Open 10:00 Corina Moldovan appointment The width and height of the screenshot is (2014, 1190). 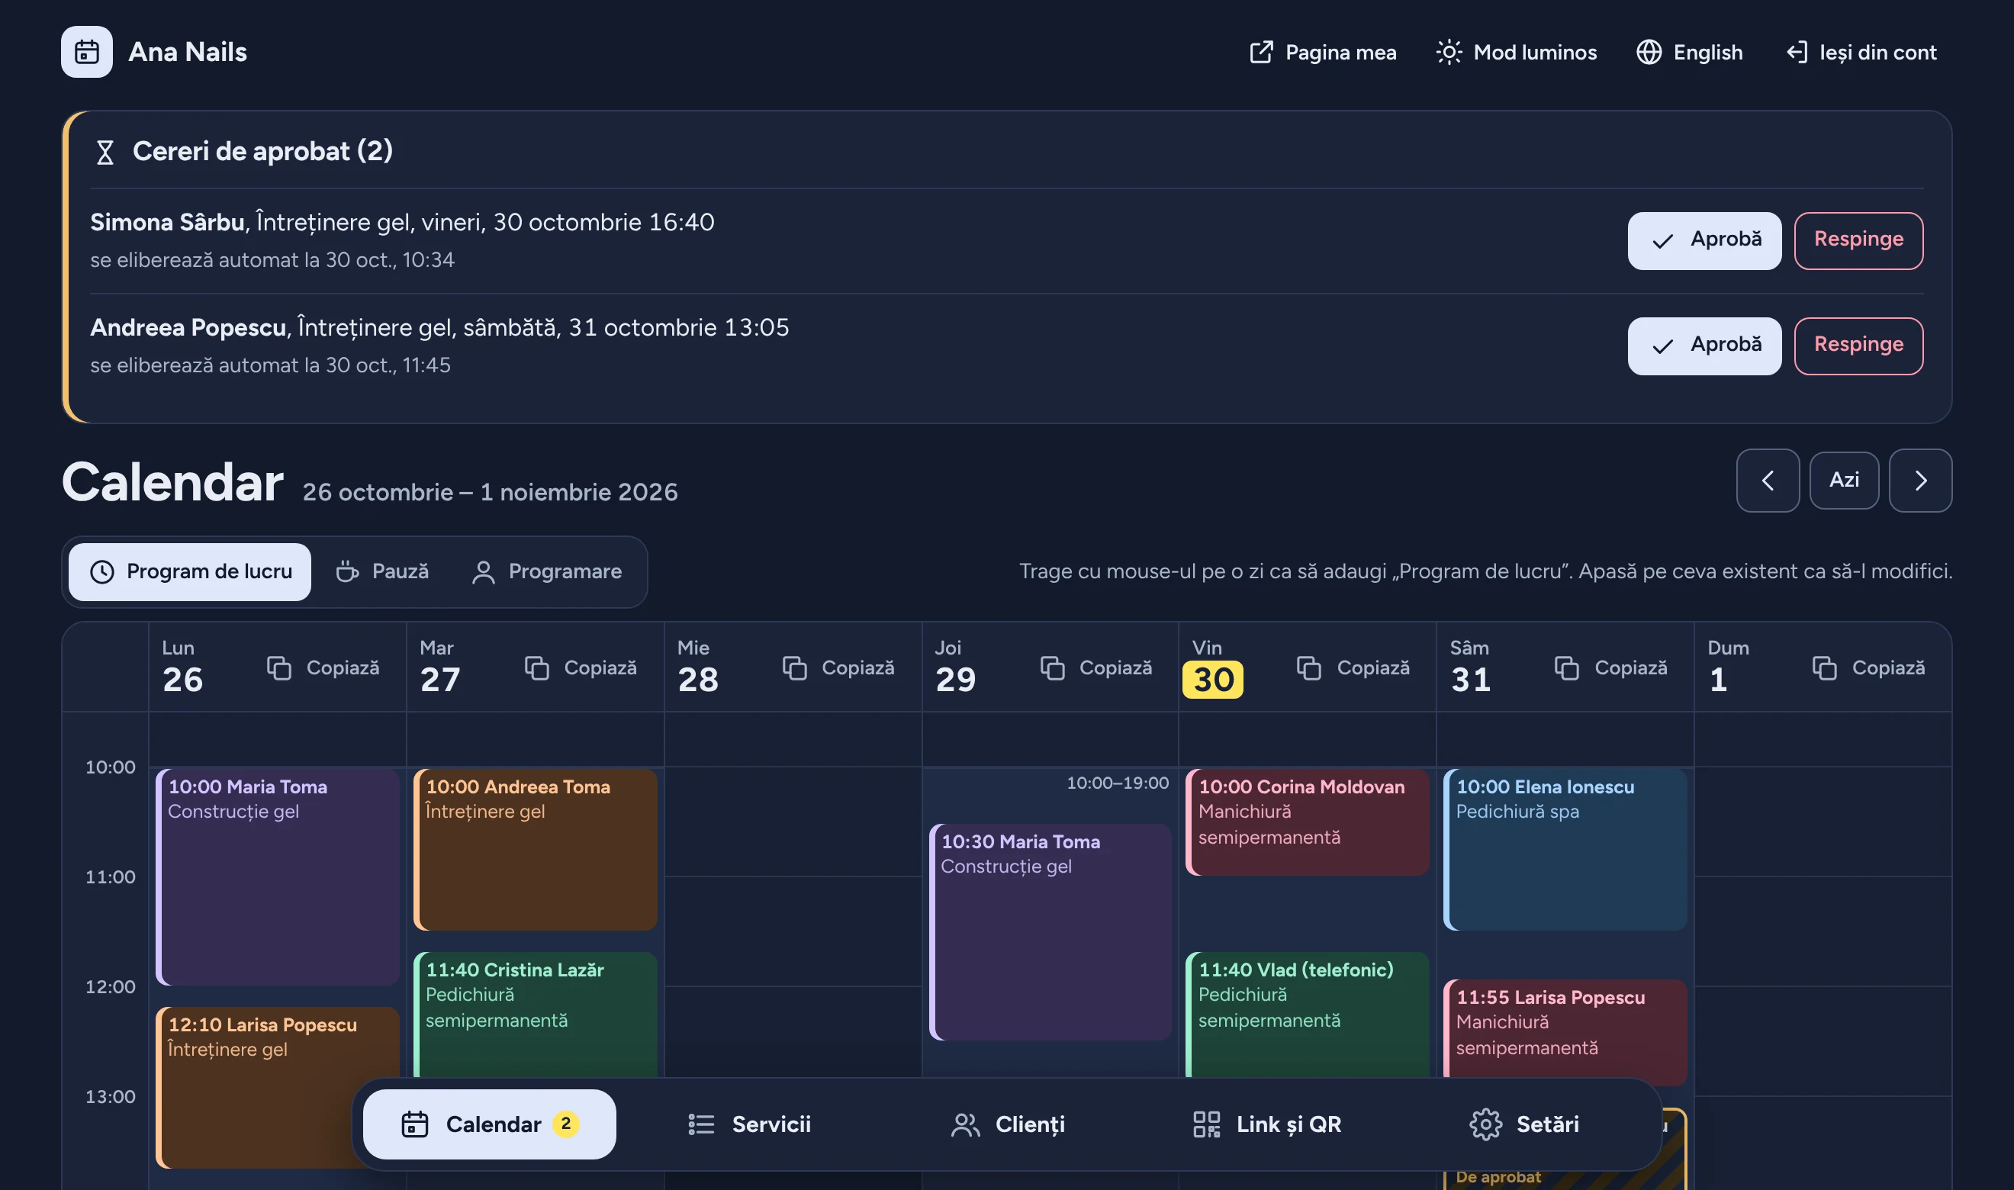tap(1308, 822)
